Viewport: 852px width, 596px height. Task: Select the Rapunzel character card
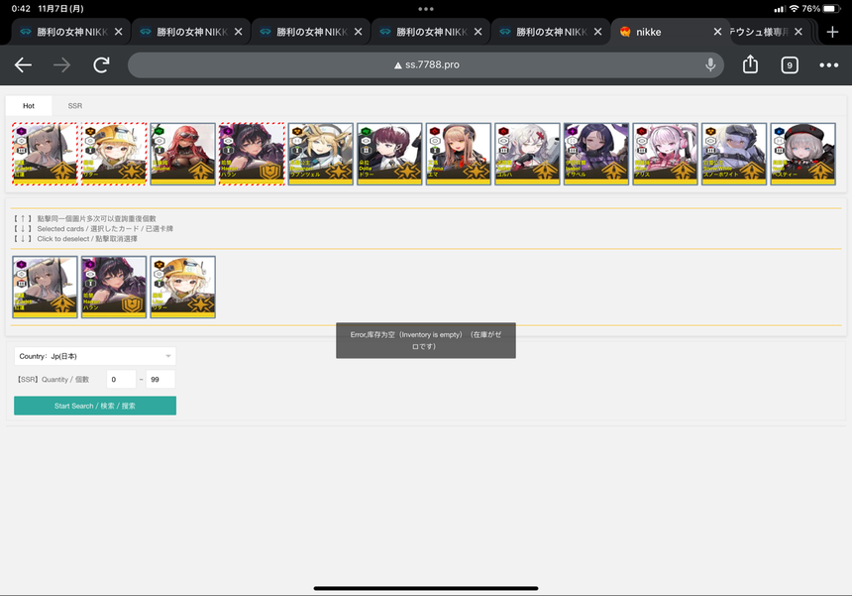321,154
